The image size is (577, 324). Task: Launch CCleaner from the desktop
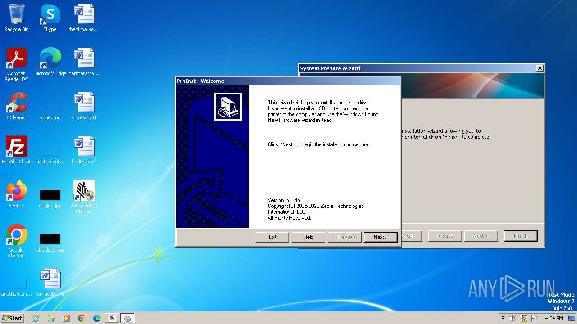pyautogui.click(x=16, y=106)
